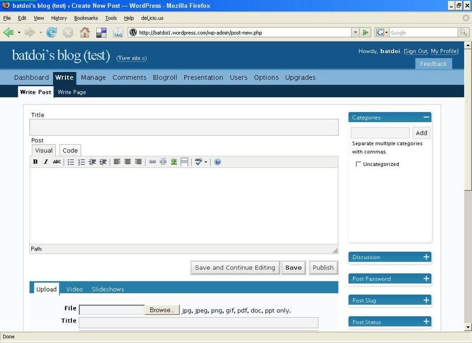This screenshot has width=472, height=343.
Task: Click Firefox Home button
Action: click(84, 32)
